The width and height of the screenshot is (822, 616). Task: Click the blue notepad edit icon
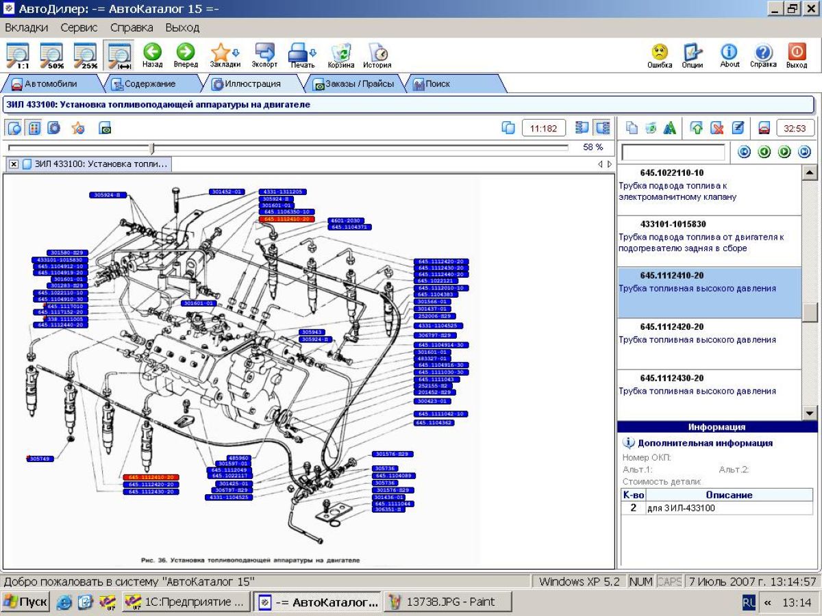coord(737,128)
